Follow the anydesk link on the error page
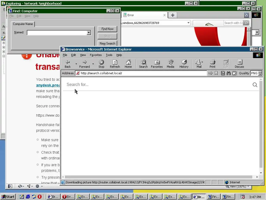This screenshot has width=266, height=200. pos(48,85)
